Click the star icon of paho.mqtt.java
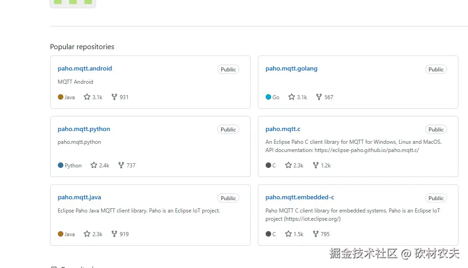The height and width of the screenshot is (268, 468). [87, 234]
